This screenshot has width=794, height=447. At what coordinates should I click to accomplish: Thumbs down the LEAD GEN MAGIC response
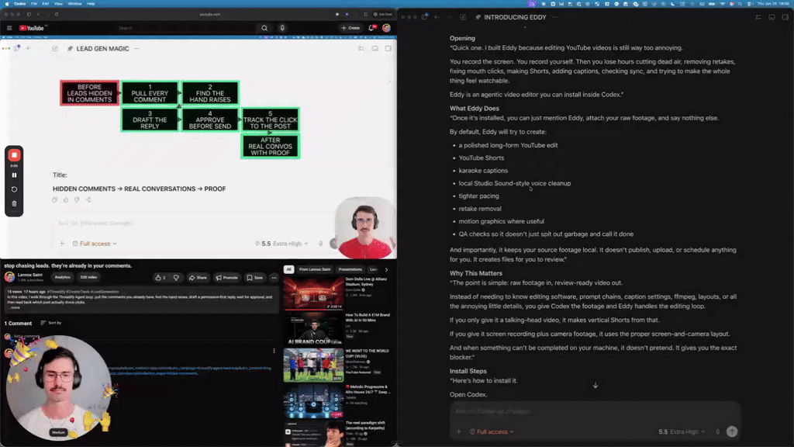(77, 199)
